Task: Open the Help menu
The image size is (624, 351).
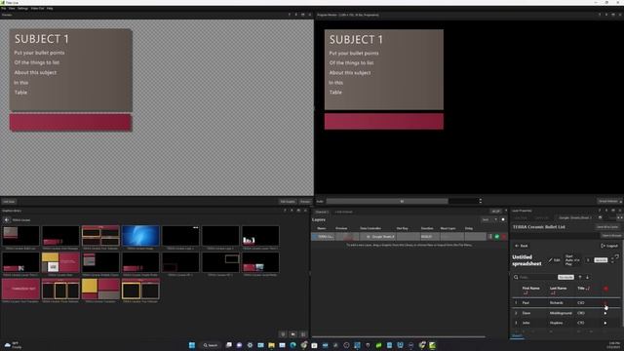Action: [x=50, y=9]
